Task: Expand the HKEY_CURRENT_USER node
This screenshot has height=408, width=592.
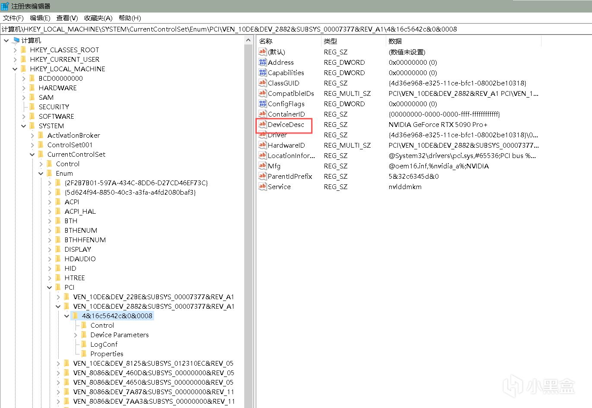Action: pos(15,59)
